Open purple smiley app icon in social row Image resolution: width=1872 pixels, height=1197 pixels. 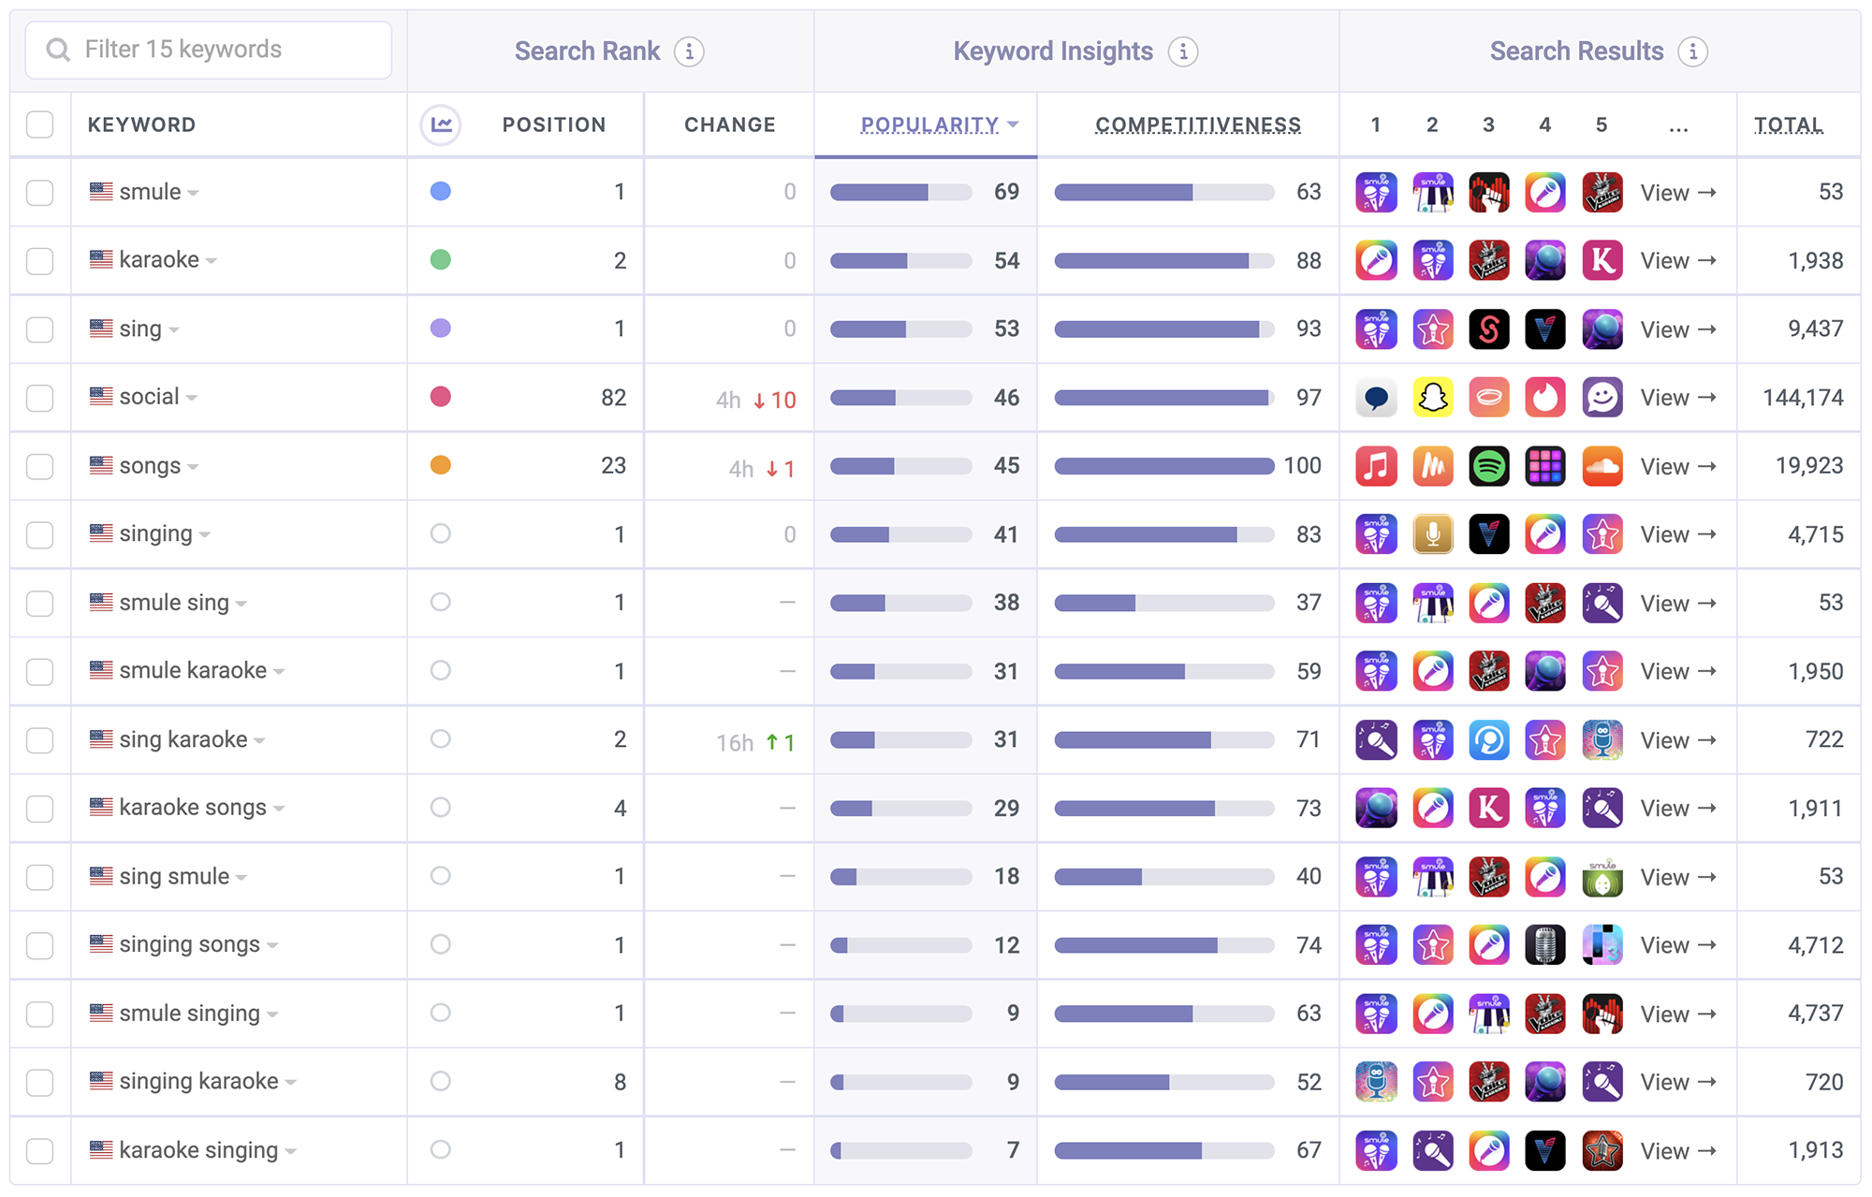[x=1602, y=398]
